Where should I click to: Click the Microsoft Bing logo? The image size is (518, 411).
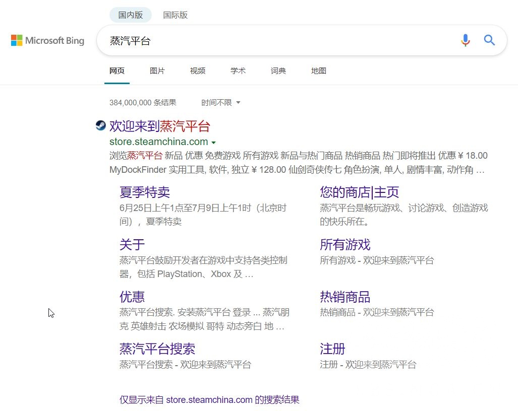[47, 40]
